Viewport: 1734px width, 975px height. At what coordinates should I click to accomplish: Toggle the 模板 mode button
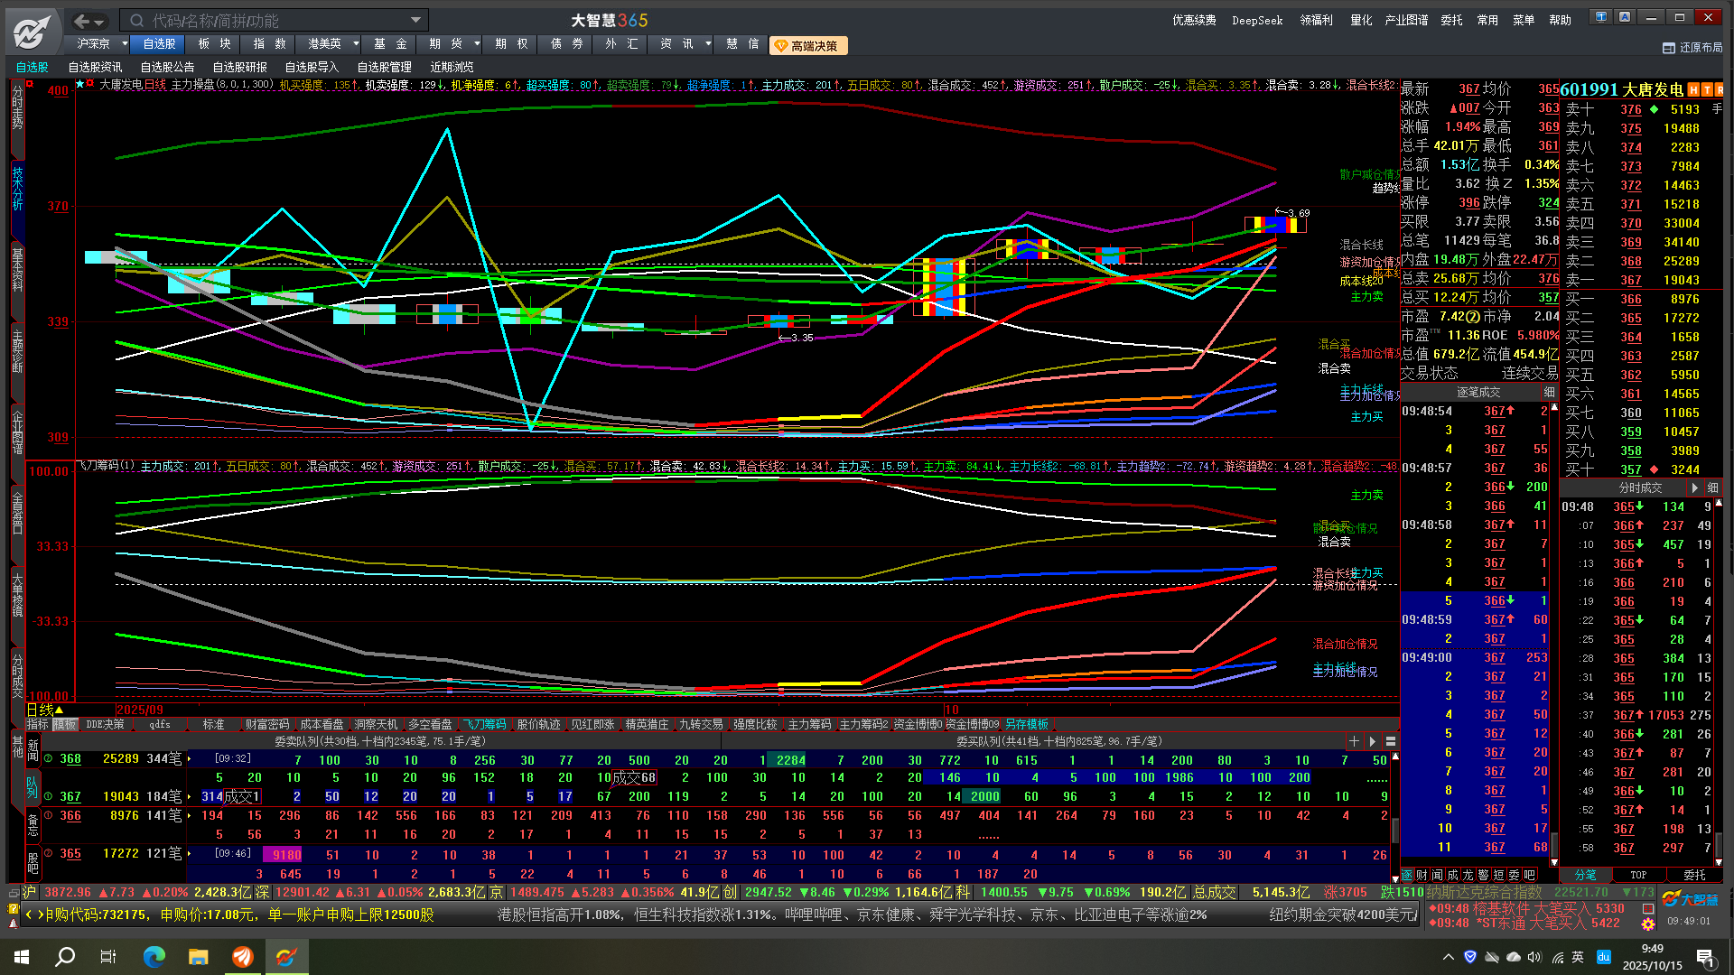[65, 724]
